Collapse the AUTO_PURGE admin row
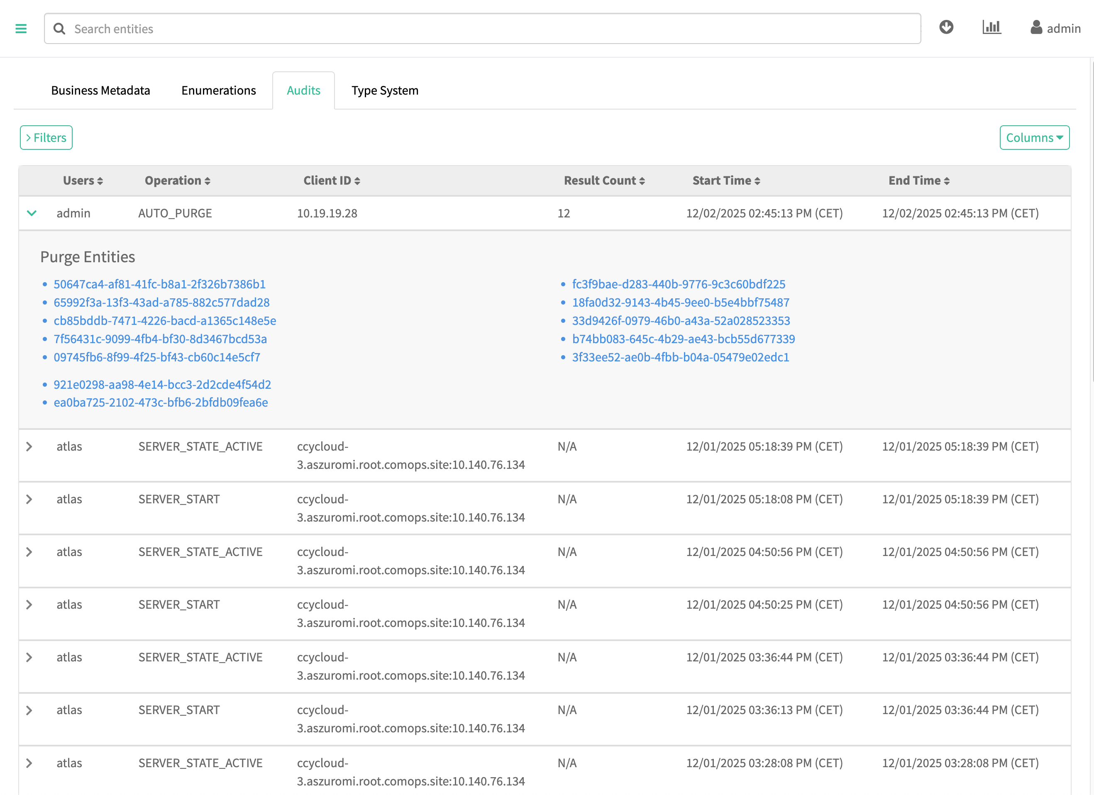The height and width of the screenshot is (795, 1094). [32, 213]
